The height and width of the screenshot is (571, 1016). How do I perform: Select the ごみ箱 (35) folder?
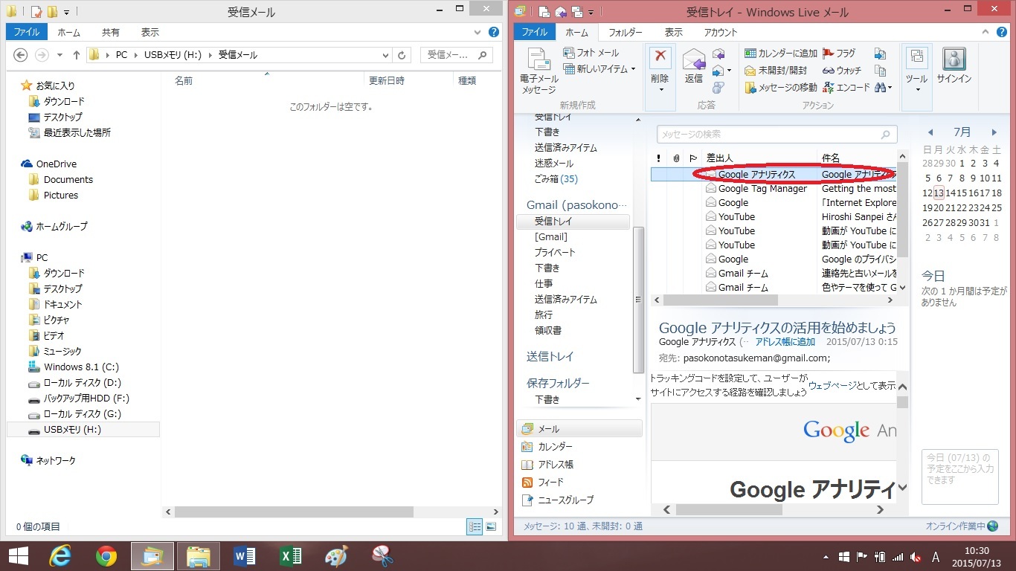click(x=556, y=178)
